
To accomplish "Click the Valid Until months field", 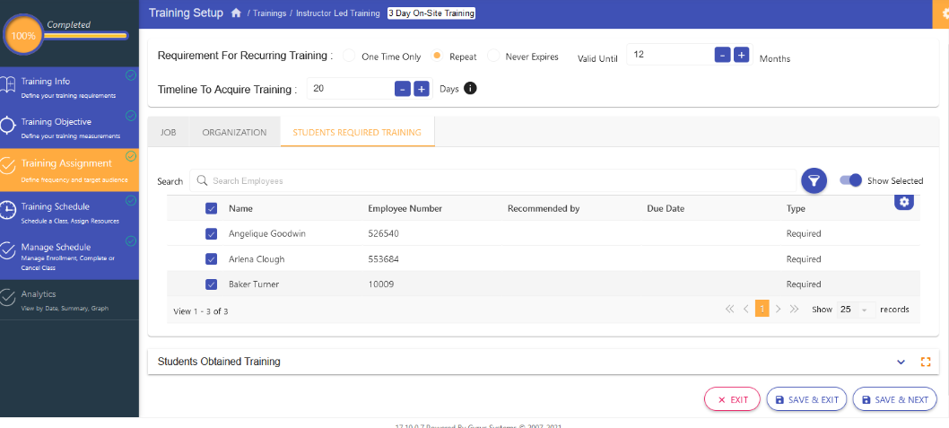I will (x=669, y=55).
